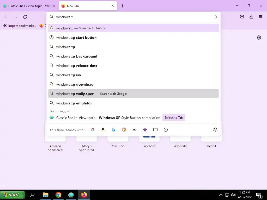
Task: Launch Google Chrome from the taskbar
Action: coord(58,195)
